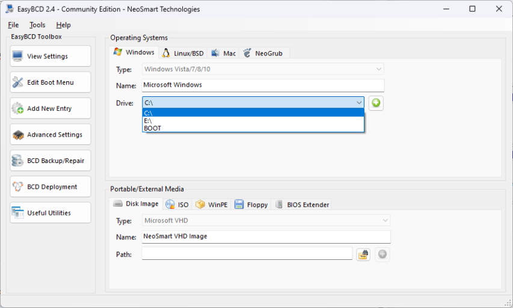Screen dimensions: 513x308
Task: Open the Microsoft VHD Type dropdown
Action: (x=266, y=220)
